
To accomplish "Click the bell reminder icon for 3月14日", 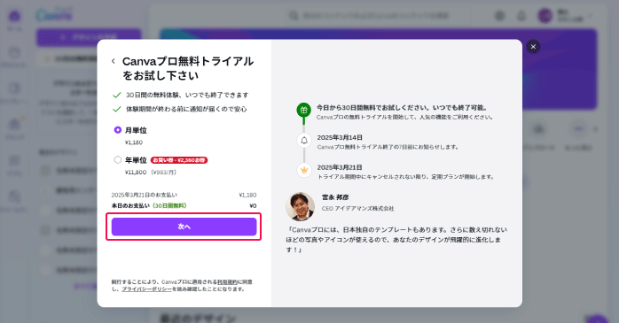I will coord(304,140).
